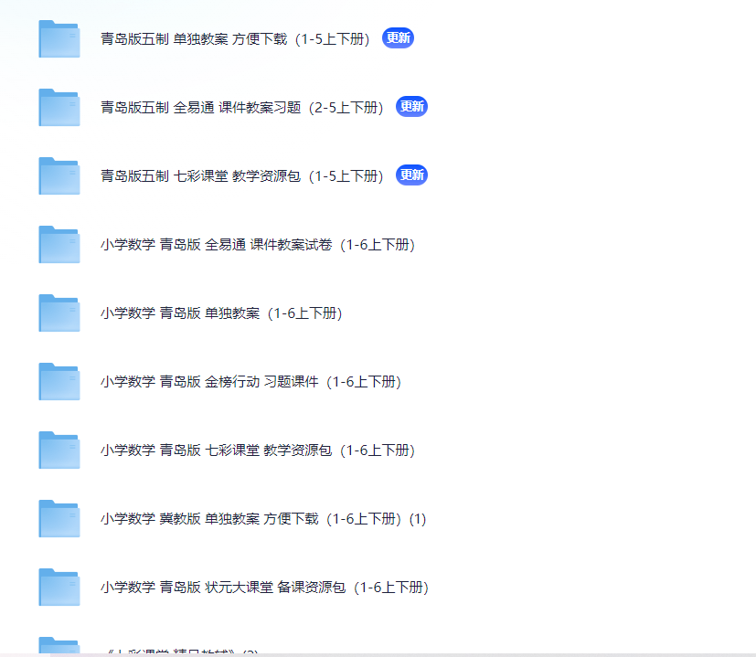Select text 小学数学 青岛版 状元大课堂 备课资源包（1-6上下册）
This screenshot has width=756, height=657.
click(x=265, y=587)
